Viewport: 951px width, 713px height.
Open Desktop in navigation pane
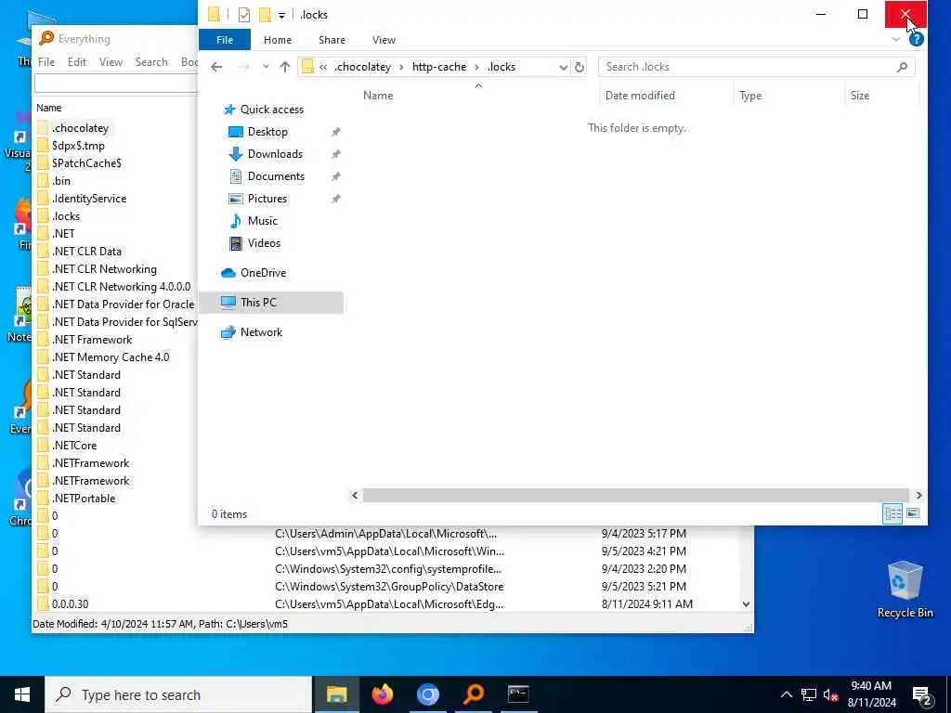pos(267,132)
